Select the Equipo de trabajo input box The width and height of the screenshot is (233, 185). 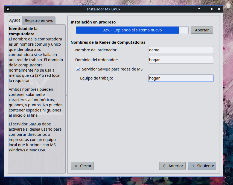point(181,78)
